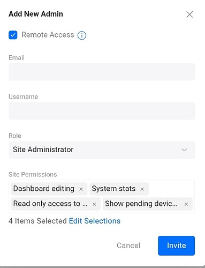This screenshot has height=268, width=205.
Task: Remove the Dashboard editing permission tag
Action: point(81,189)
